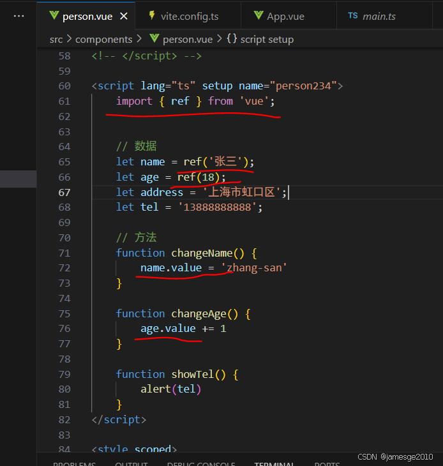The height and width of the screenshot is (466, 443).
Task: Click the '13888888888' string on line 68
Action: 217,207
